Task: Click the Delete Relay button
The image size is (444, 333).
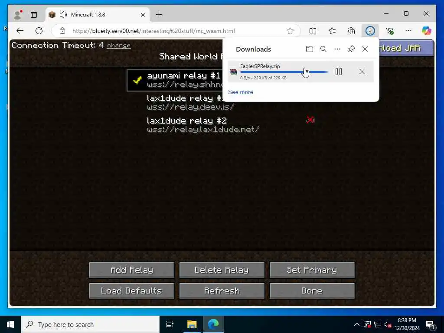Action: coord(222,270)
